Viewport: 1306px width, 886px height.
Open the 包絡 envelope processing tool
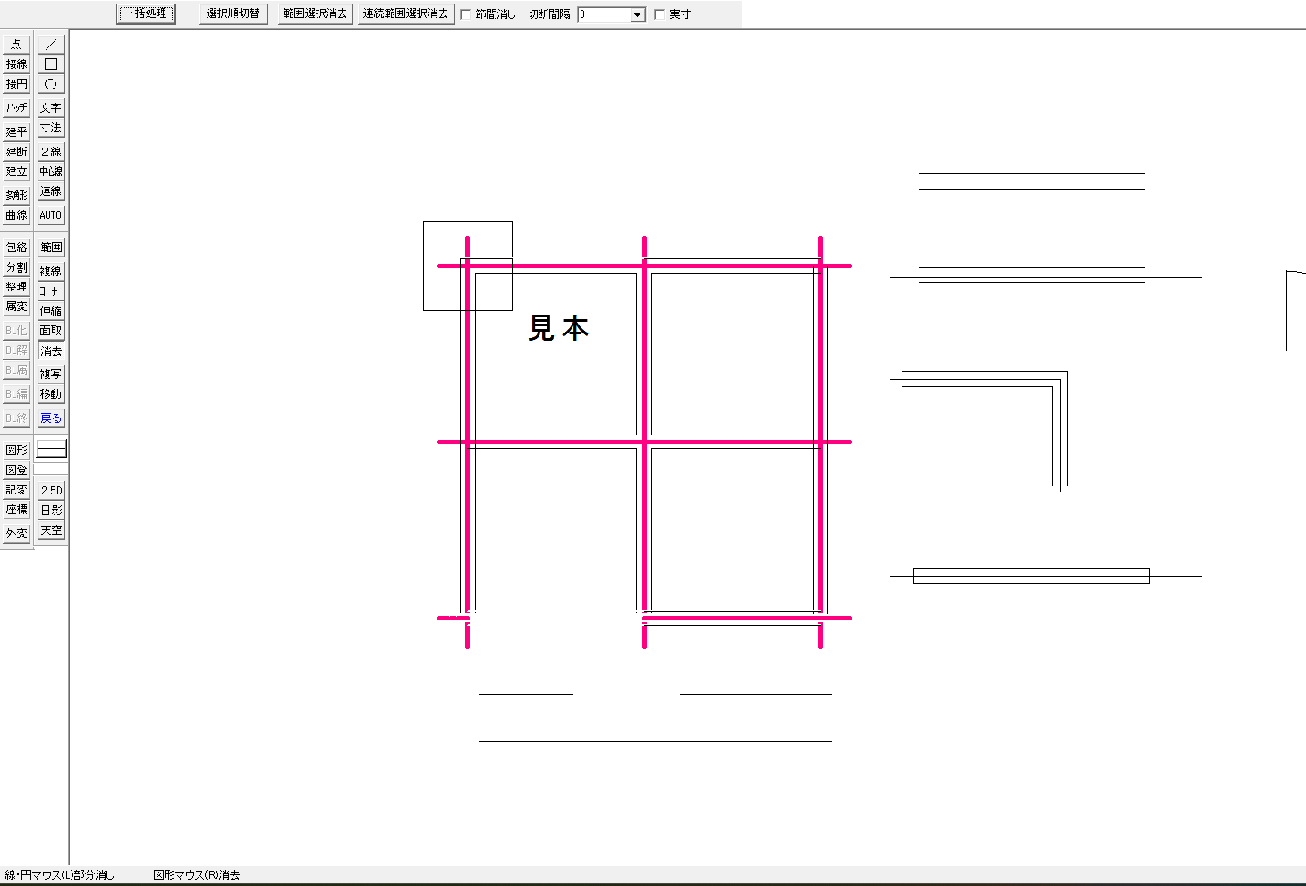pos(16,247)
